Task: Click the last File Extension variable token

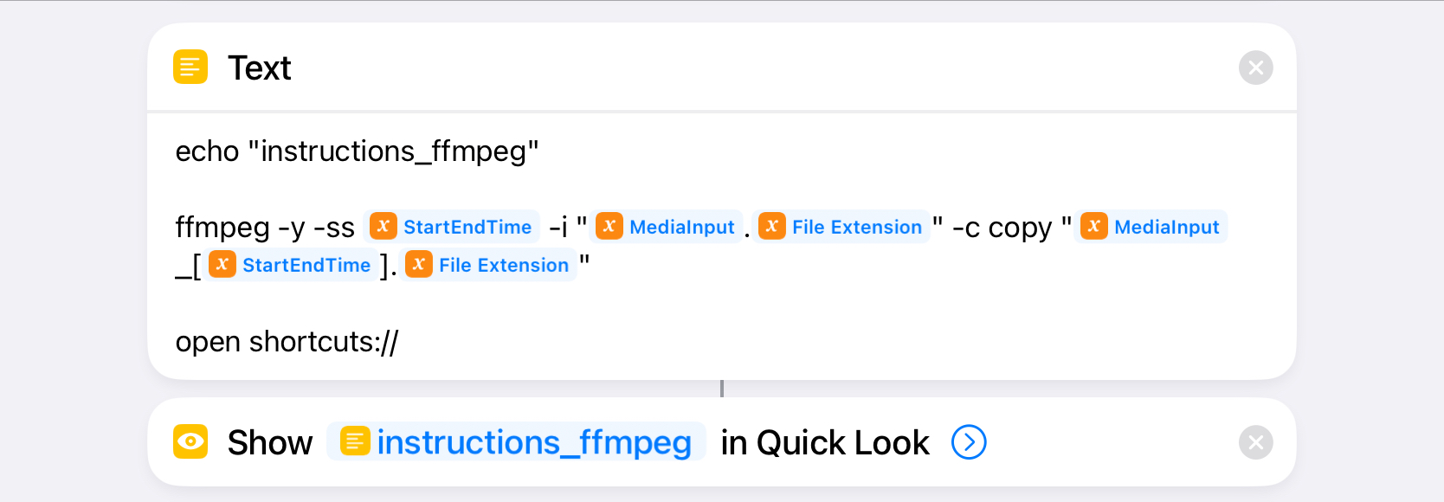Action: point(488,265)
